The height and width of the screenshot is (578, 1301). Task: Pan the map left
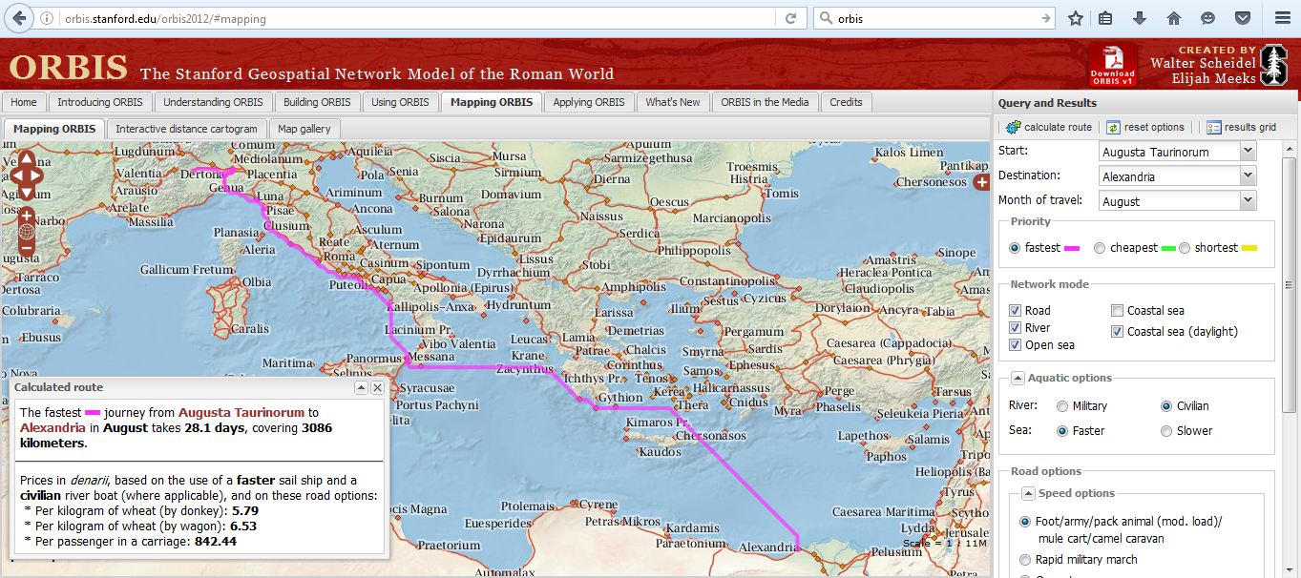[x=16, y=175]
